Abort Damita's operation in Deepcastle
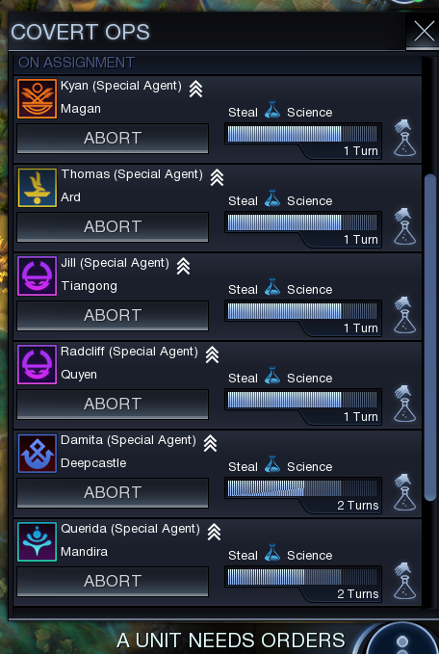 tap(113, 492)
